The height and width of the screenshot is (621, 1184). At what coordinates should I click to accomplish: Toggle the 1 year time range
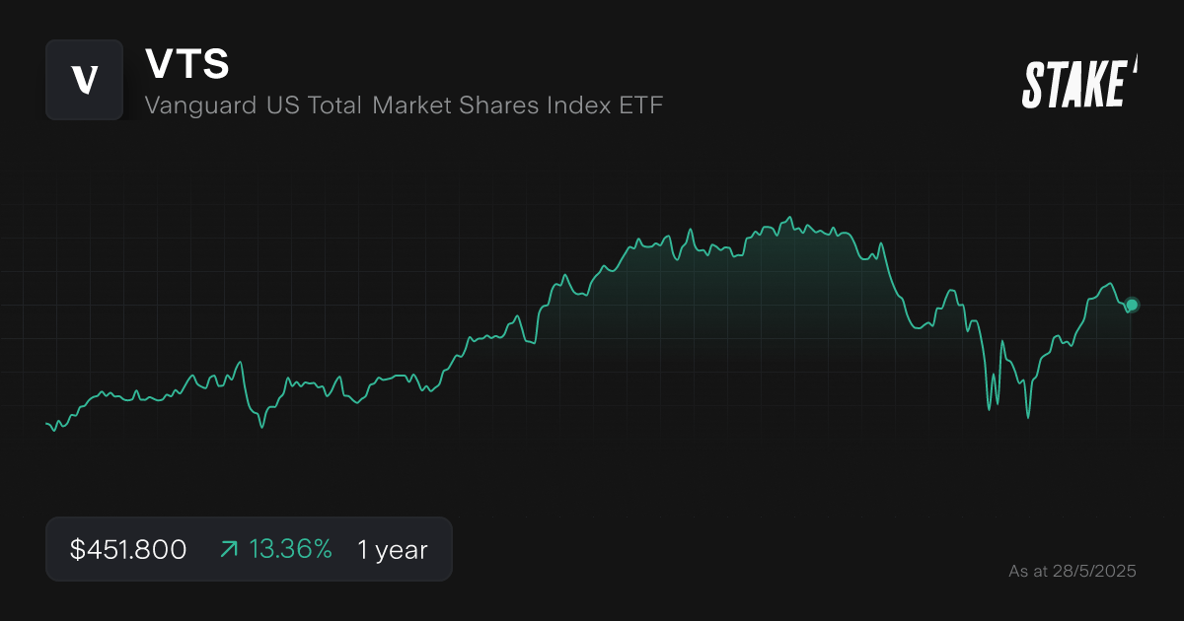pos(392,549)
